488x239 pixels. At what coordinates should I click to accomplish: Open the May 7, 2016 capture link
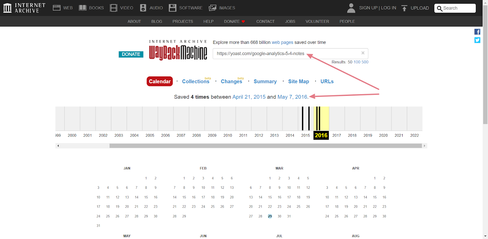coord(292,97)
